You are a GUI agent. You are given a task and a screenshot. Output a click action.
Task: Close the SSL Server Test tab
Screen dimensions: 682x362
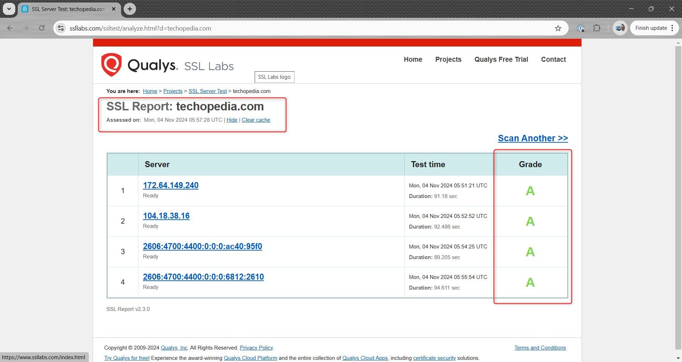[114, 9]
